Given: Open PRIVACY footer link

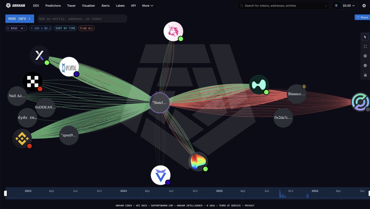Looking at the screenshot, I should pos(249,206).
